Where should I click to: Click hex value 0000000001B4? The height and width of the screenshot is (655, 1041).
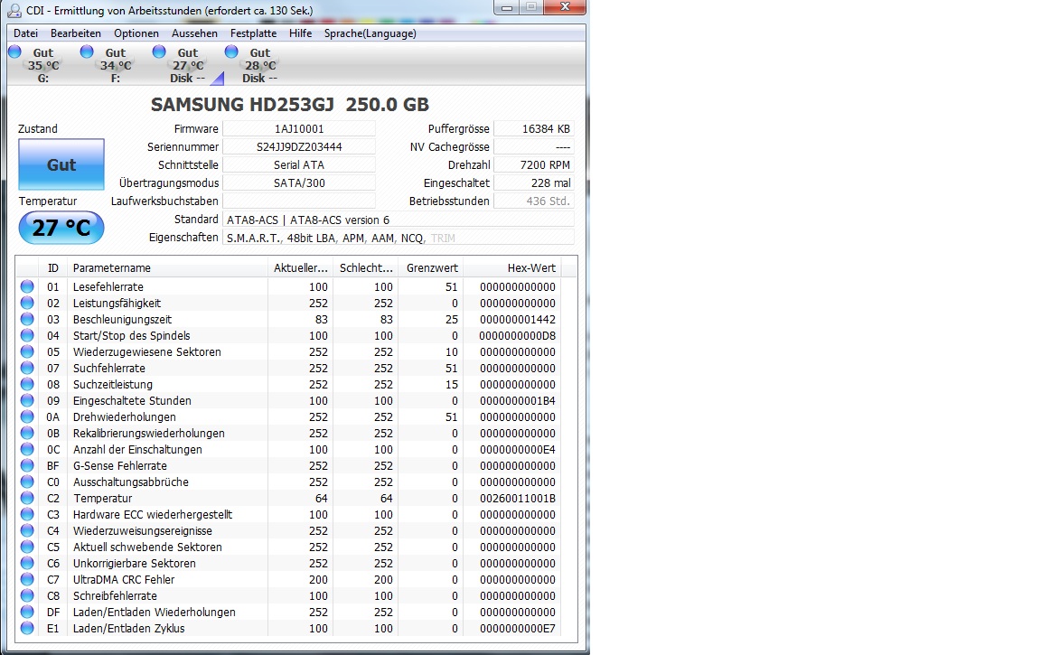[518, 401]
